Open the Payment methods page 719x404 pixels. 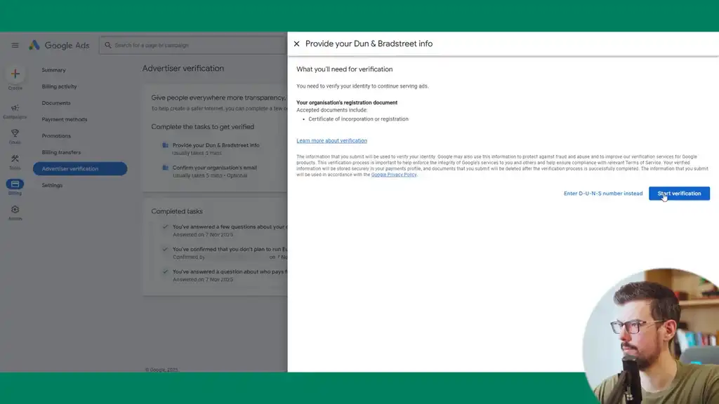pyautogui.click(x=65, y=119)
